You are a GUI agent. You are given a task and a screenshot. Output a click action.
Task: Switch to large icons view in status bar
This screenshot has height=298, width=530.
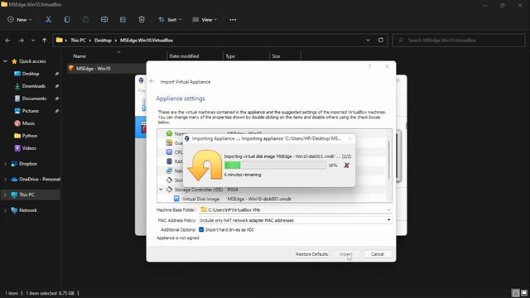524,293
